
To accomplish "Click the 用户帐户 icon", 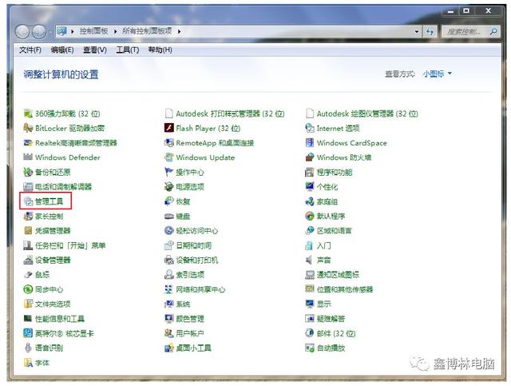I will pos(168,333).
